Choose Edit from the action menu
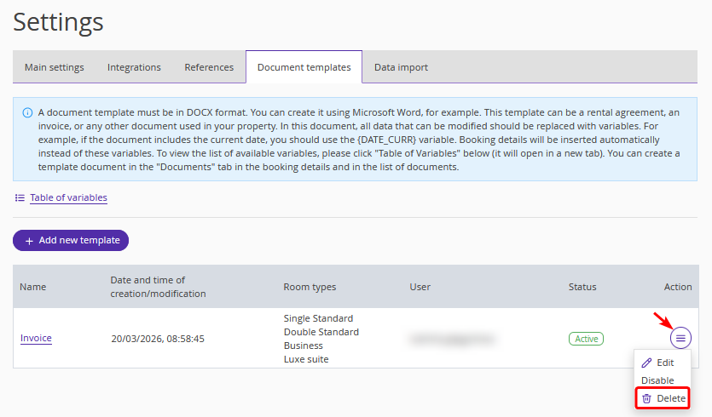 [x=665, y=363]
